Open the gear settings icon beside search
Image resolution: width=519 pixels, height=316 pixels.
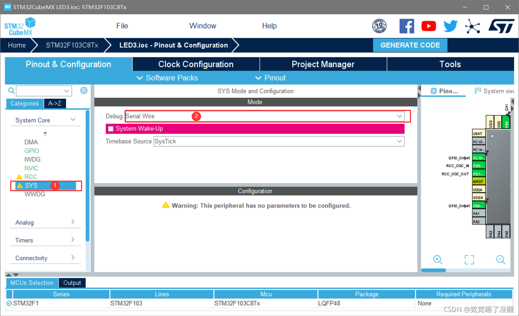[84, 90]
